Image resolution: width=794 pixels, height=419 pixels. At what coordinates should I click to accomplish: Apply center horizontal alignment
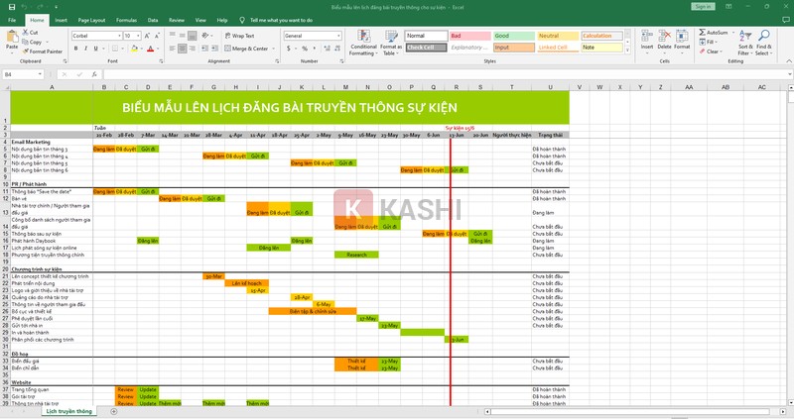[x=183, y=49]
